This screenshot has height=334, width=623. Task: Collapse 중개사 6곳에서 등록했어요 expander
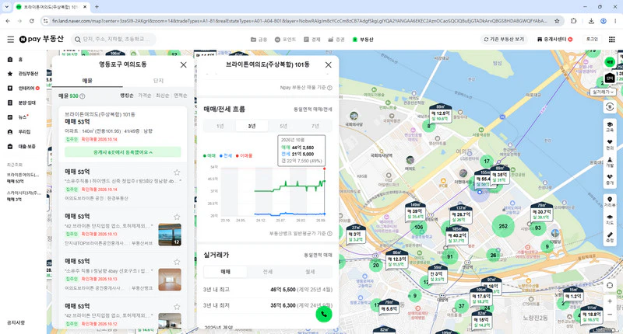[x=123, y=151]
